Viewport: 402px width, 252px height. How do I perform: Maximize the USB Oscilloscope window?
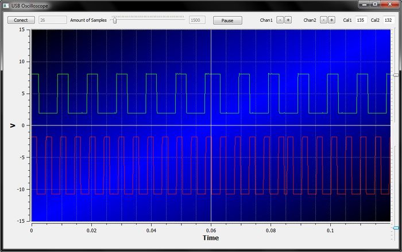(374, 4)
